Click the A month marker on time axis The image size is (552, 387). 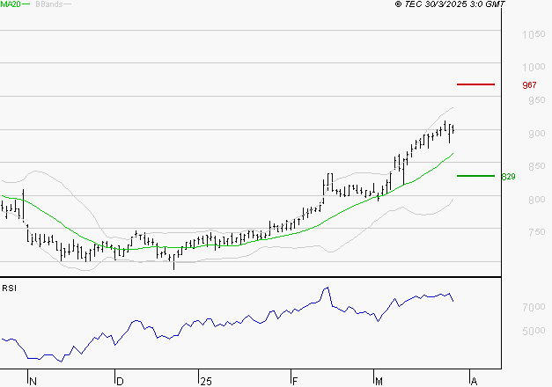click(x=474, y=382)
